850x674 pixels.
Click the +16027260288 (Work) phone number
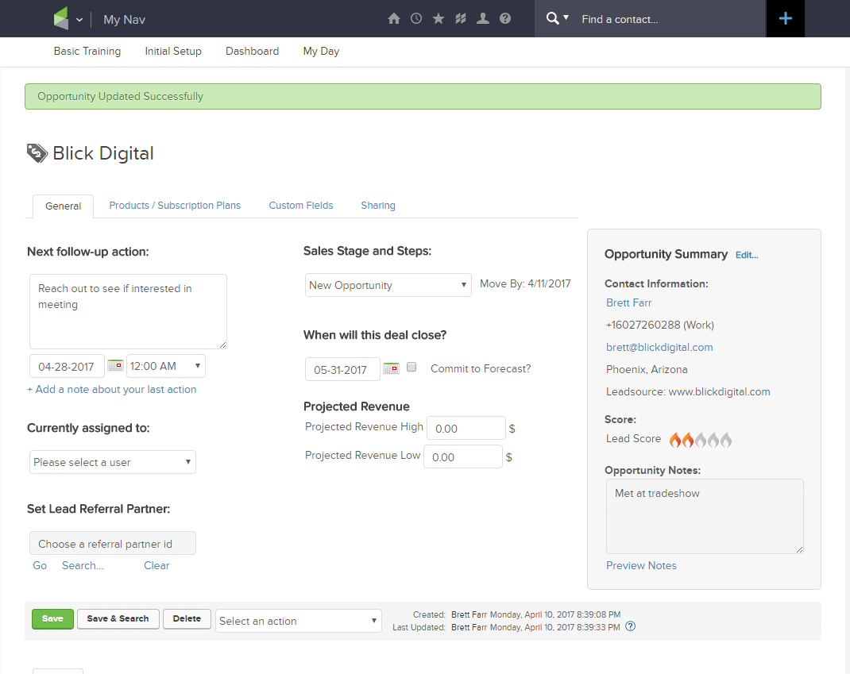click(x=659, y=325)
